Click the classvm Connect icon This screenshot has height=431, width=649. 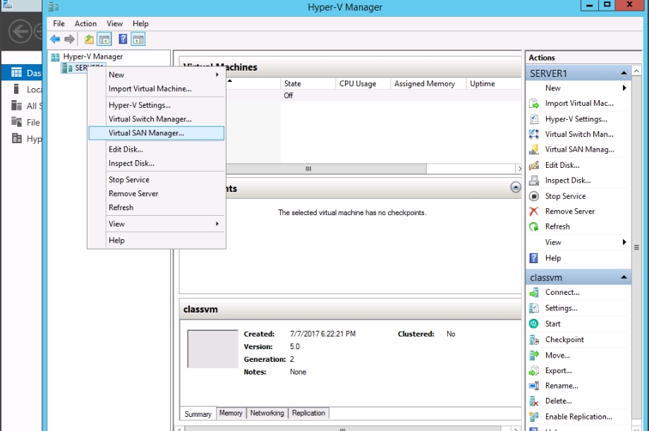(x=534, y=292)
